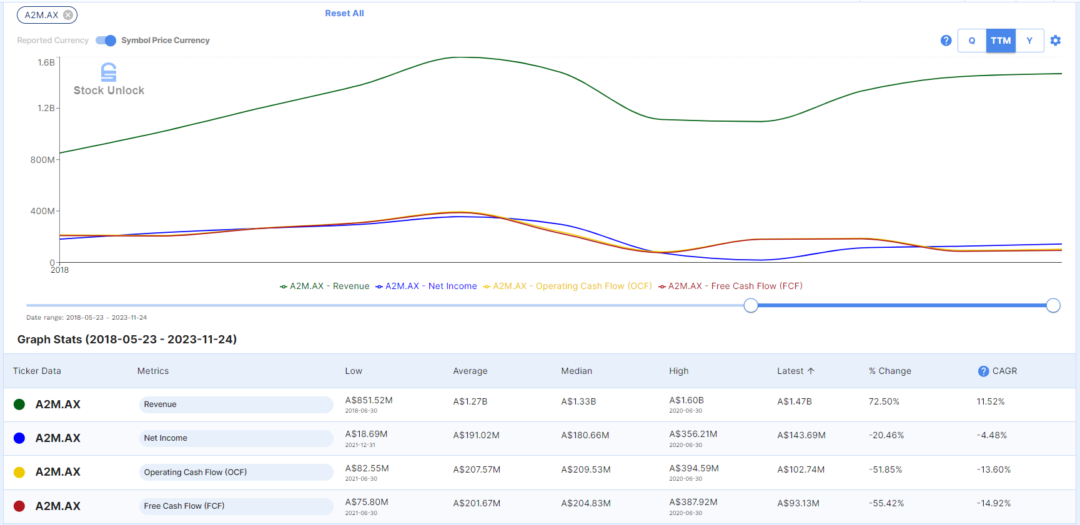Open the help question mark icon
Image resolution: width=1080 pixels, height=525 pixels.
coord(946,41)
